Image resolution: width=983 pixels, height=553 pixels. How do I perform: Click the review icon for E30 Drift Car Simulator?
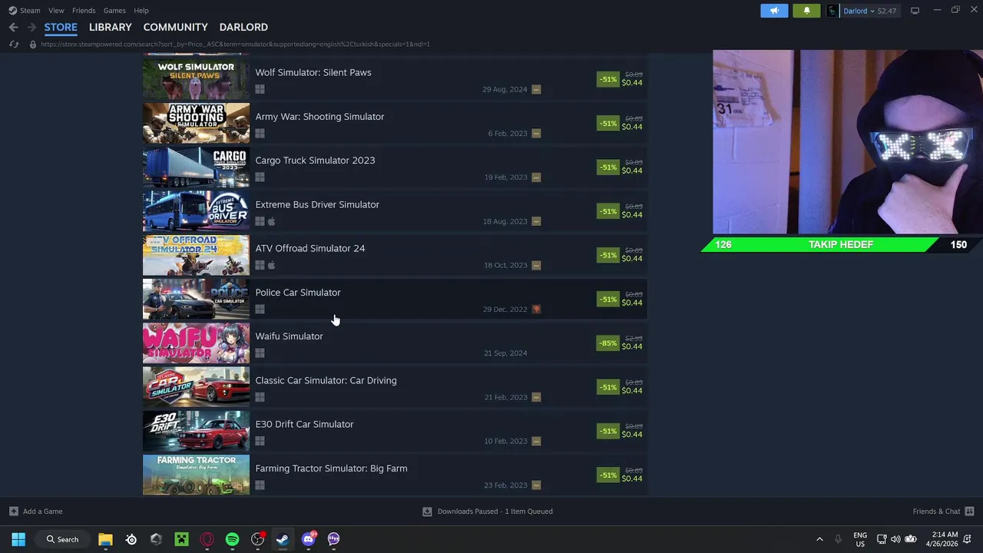coord(536,441)
